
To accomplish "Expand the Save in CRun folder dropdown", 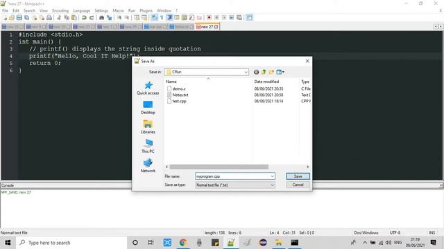I will tap(246, 72).
